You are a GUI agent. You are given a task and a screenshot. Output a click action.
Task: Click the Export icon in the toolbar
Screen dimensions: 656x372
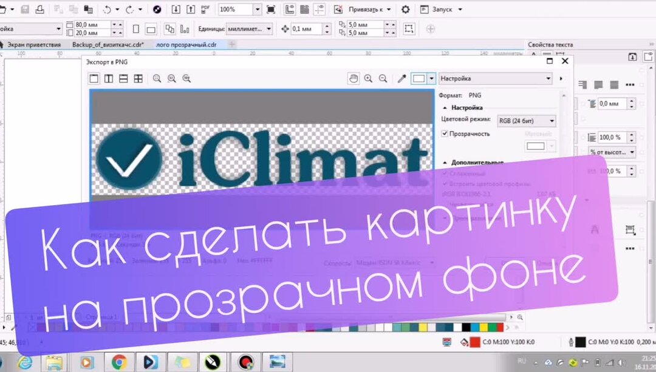pyautogui.click(x=190, y=9)
